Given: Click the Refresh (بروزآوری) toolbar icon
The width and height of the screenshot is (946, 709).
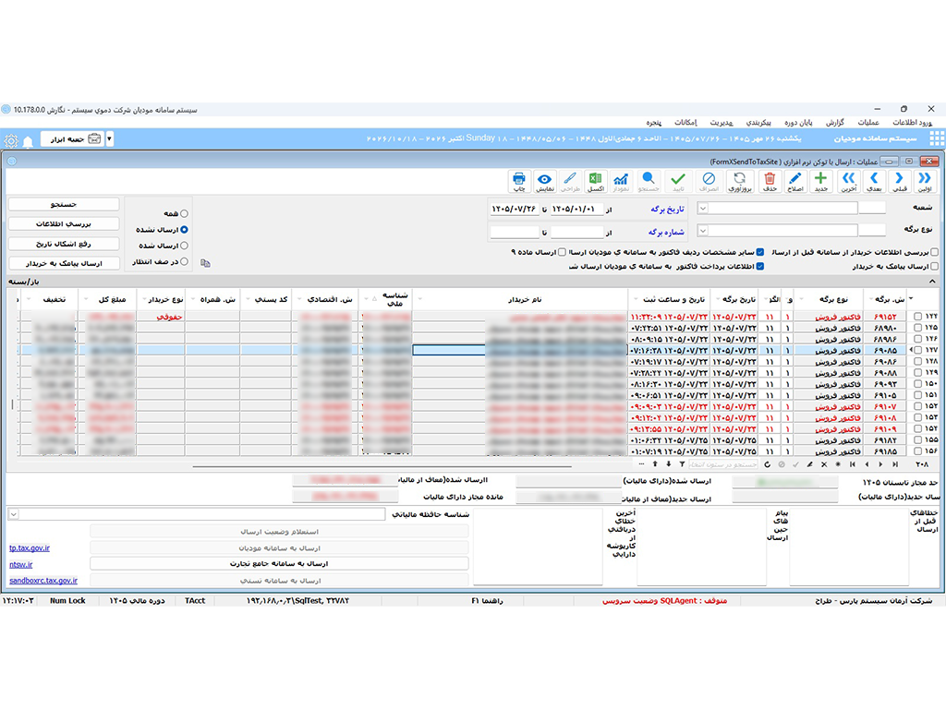Looking at the screenshot, I should coord(740,181).
